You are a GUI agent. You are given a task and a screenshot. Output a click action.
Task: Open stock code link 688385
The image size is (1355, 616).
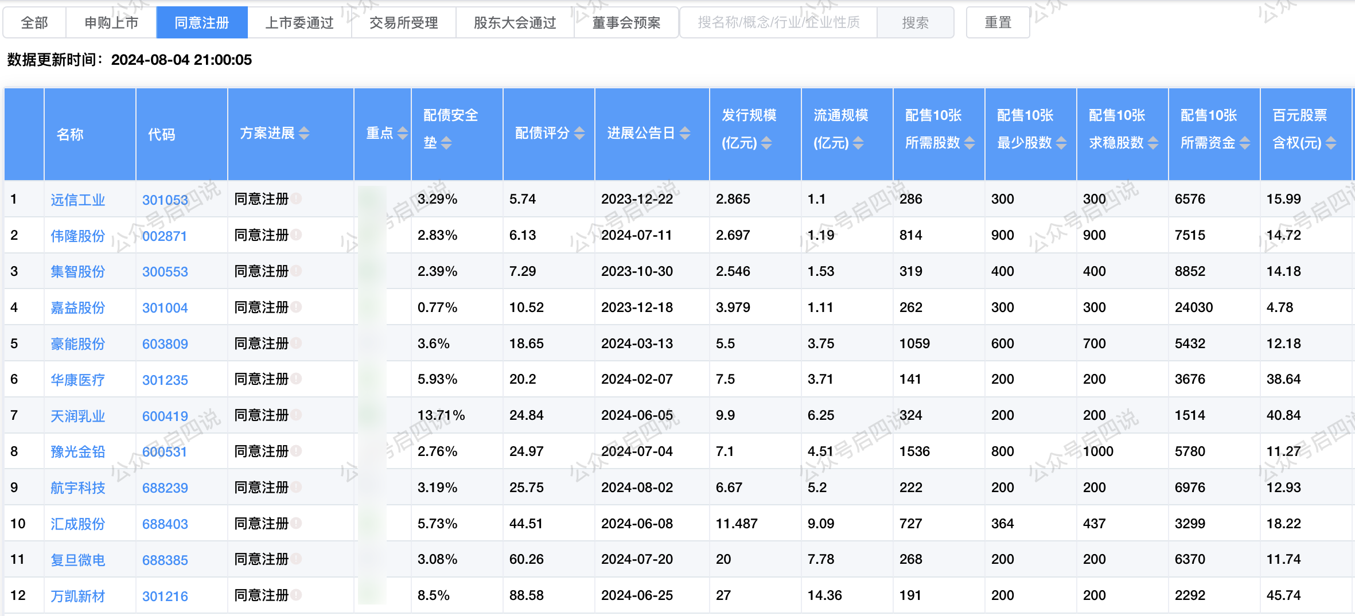coord(165,560)
